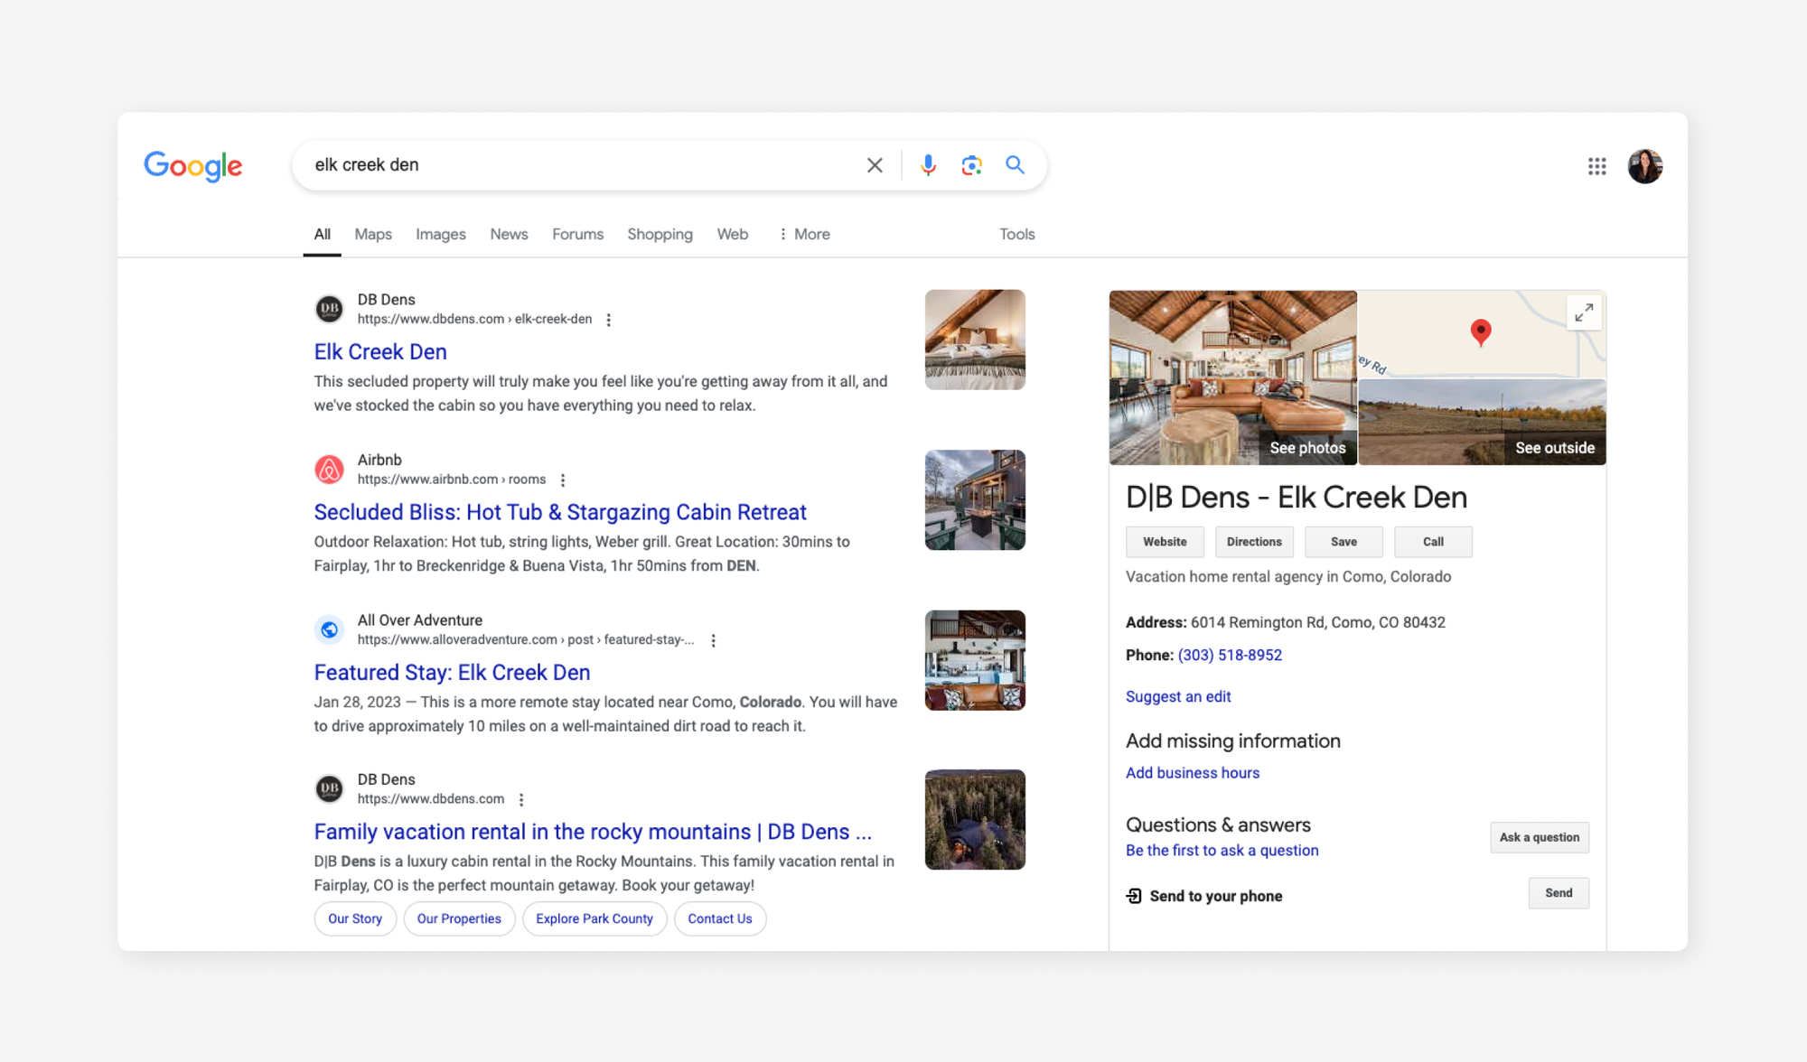Clear the search query with the X icon
Image resolution: width=1807 pixels, height=1062 pixels.
point(874,165)
